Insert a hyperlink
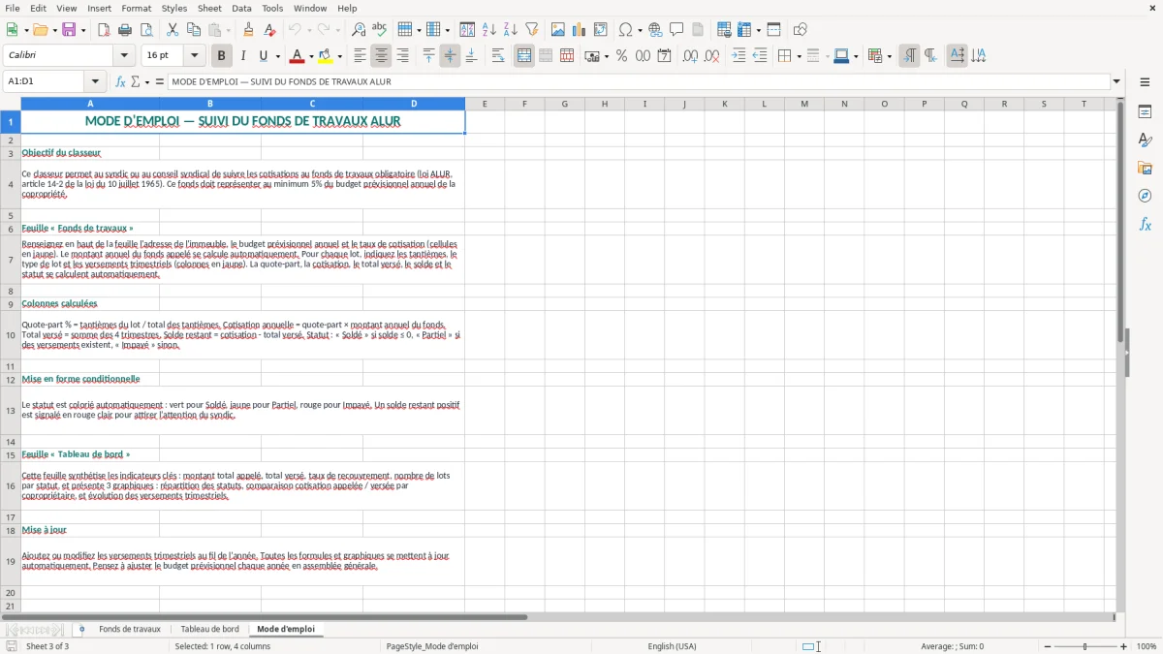The height and width of the screenshot is (654, 1163). (x=655, y=30)
